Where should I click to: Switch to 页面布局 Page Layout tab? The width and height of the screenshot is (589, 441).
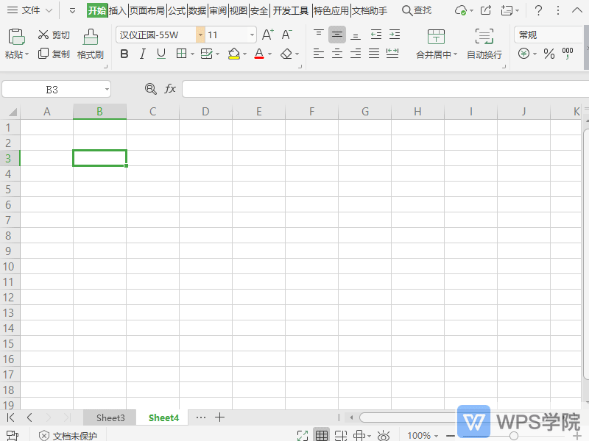tap(147, 10)
